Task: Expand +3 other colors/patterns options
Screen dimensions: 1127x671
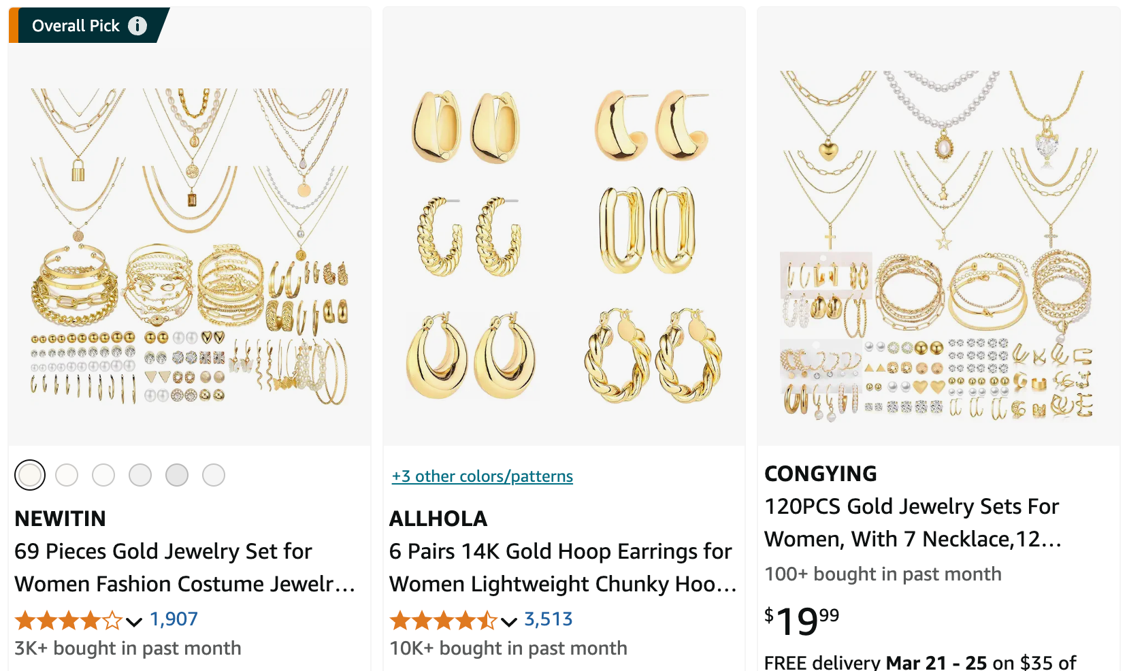Action: [482, 476]
